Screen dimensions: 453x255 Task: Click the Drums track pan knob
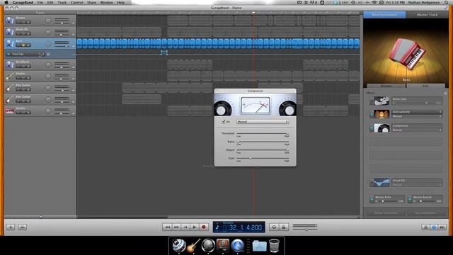tap(48, 21)
